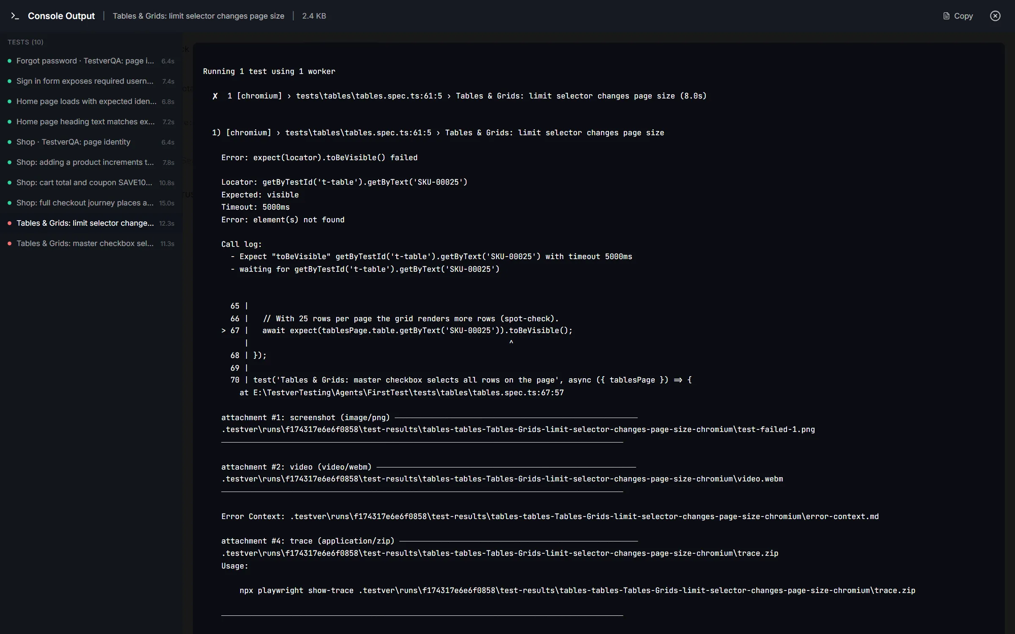
Task: Click the '2.4 KB' size label
Action: (x=314, y=16)
